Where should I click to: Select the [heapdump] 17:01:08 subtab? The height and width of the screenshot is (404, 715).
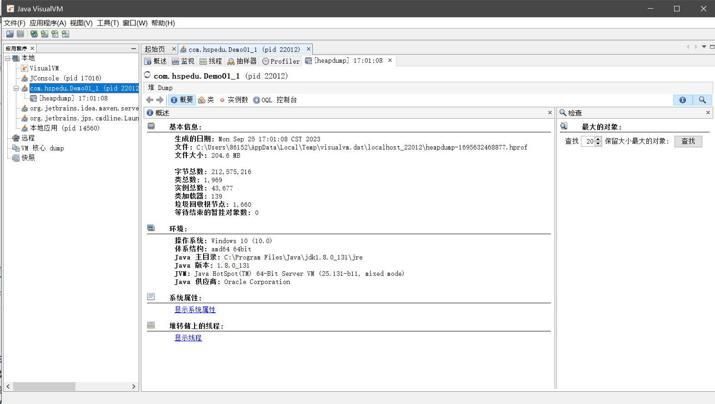[x=345, y=60]
